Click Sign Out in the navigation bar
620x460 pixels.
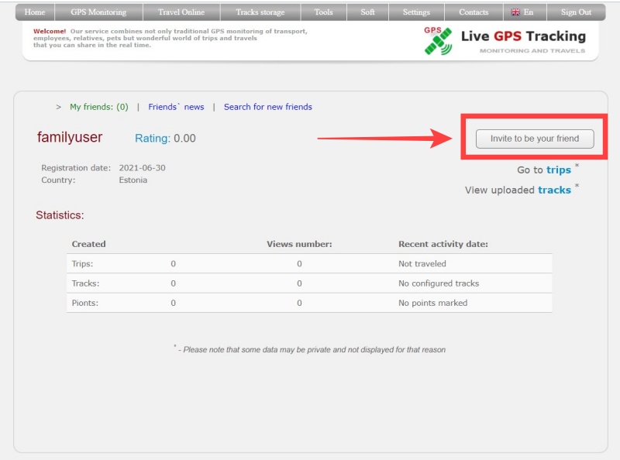click(x=576, y=12)
